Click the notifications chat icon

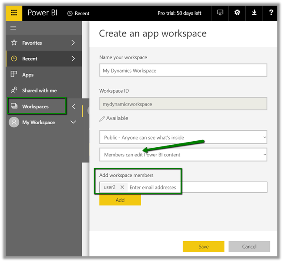point(220,13)
